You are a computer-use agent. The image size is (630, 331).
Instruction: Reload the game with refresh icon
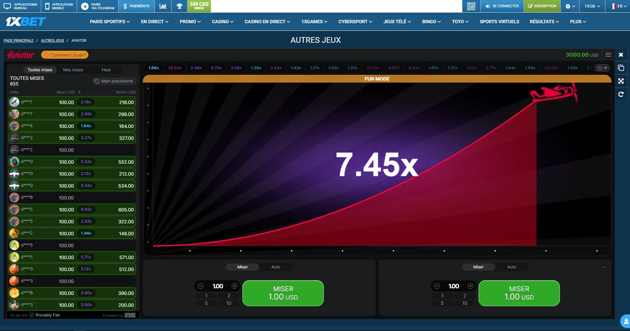(621, 94)
